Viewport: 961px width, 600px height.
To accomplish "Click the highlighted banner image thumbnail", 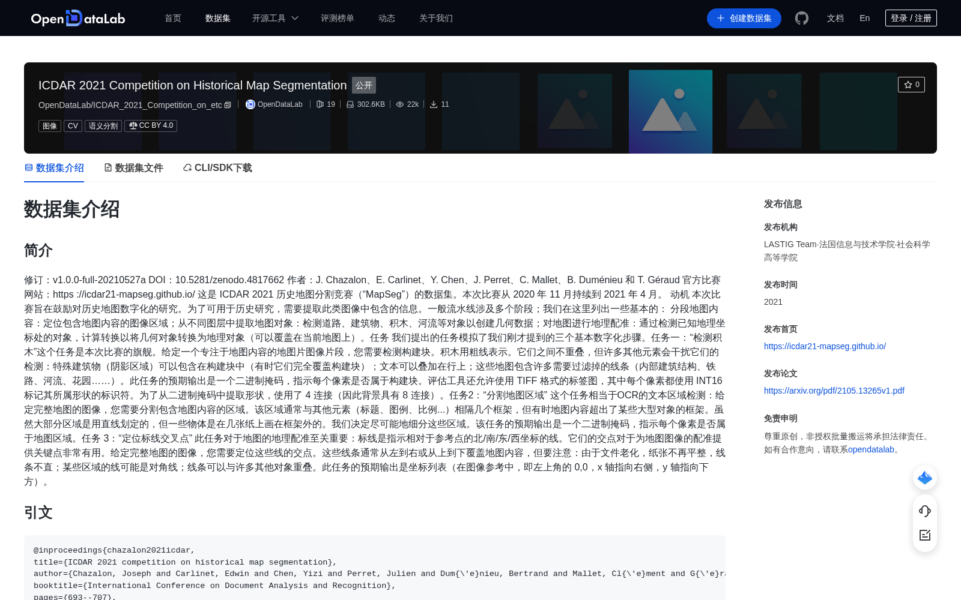I will point(670,112).
